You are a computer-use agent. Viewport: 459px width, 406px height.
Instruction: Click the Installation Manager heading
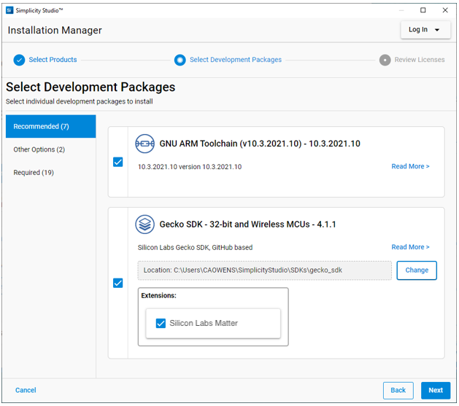pos(55,30)
